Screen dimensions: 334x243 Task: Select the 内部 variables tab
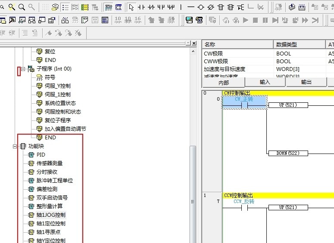[x=223, y=83]
